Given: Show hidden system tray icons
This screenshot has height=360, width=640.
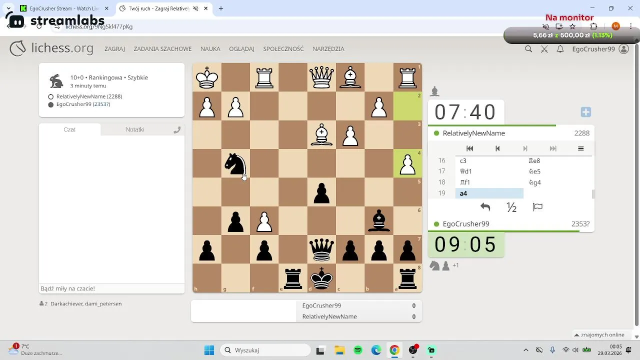Looking at the screenshot, I should (525, 350).
